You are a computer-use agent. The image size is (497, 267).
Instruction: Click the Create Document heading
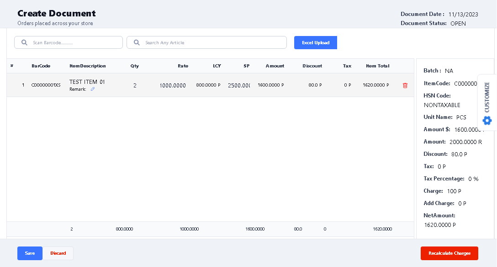click(x=57, y=13)
